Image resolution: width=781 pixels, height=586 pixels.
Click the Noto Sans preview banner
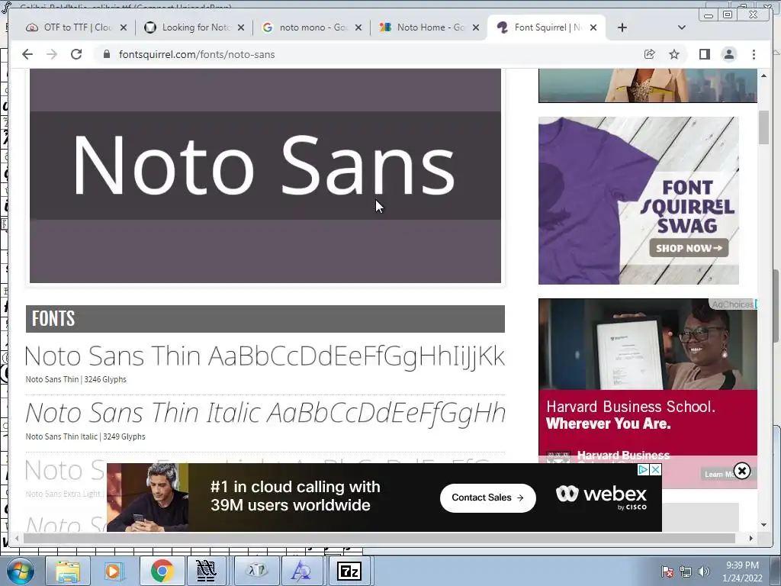tap(265, 175)
